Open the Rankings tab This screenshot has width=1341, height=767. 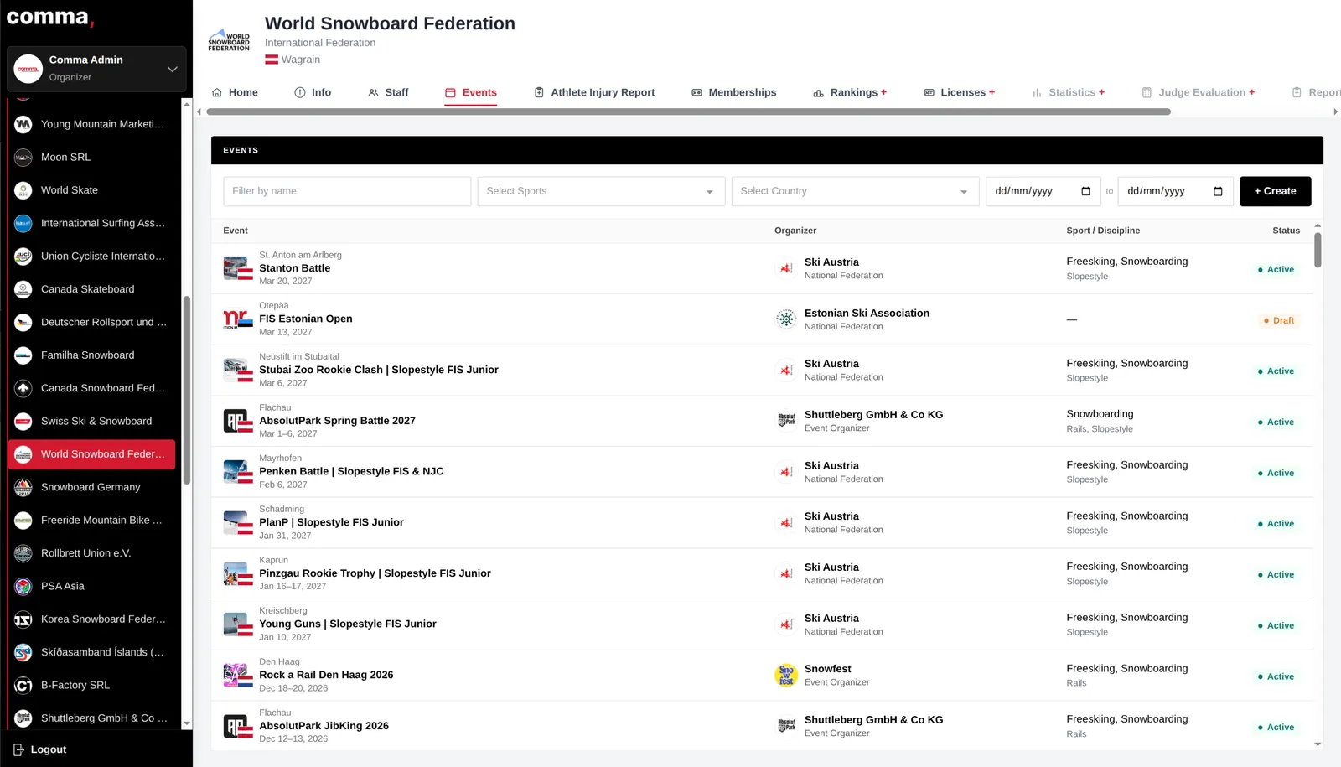click(x=849, y=92)
